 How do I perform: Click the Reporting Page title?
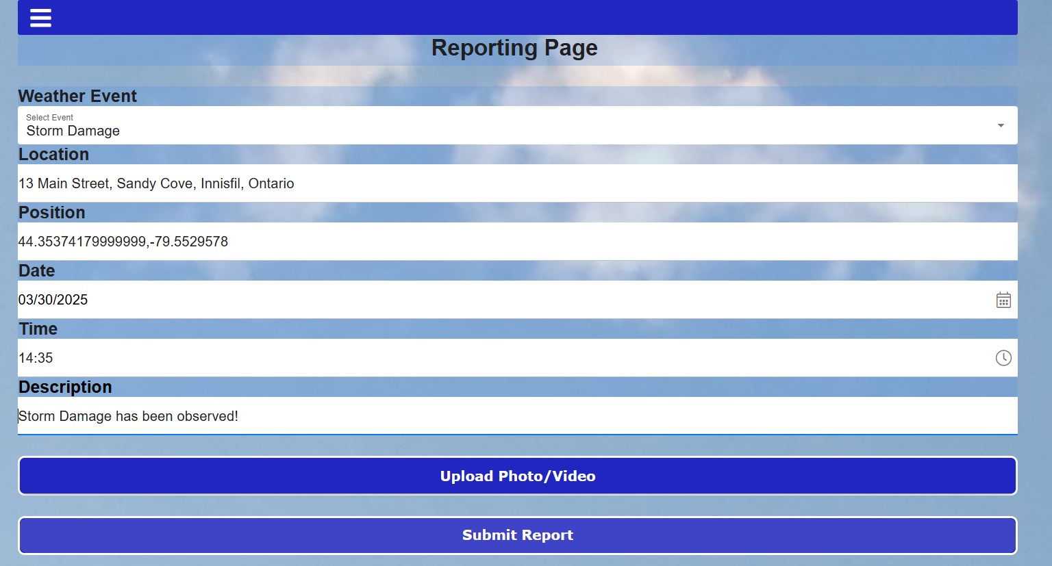tap(514, 48)
